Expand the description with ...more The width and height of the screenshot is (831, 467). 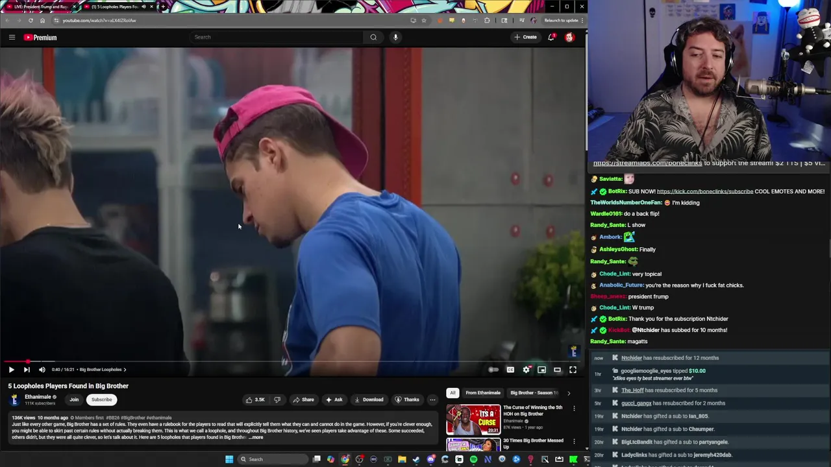pyautogui.click(x=256, y=437)
